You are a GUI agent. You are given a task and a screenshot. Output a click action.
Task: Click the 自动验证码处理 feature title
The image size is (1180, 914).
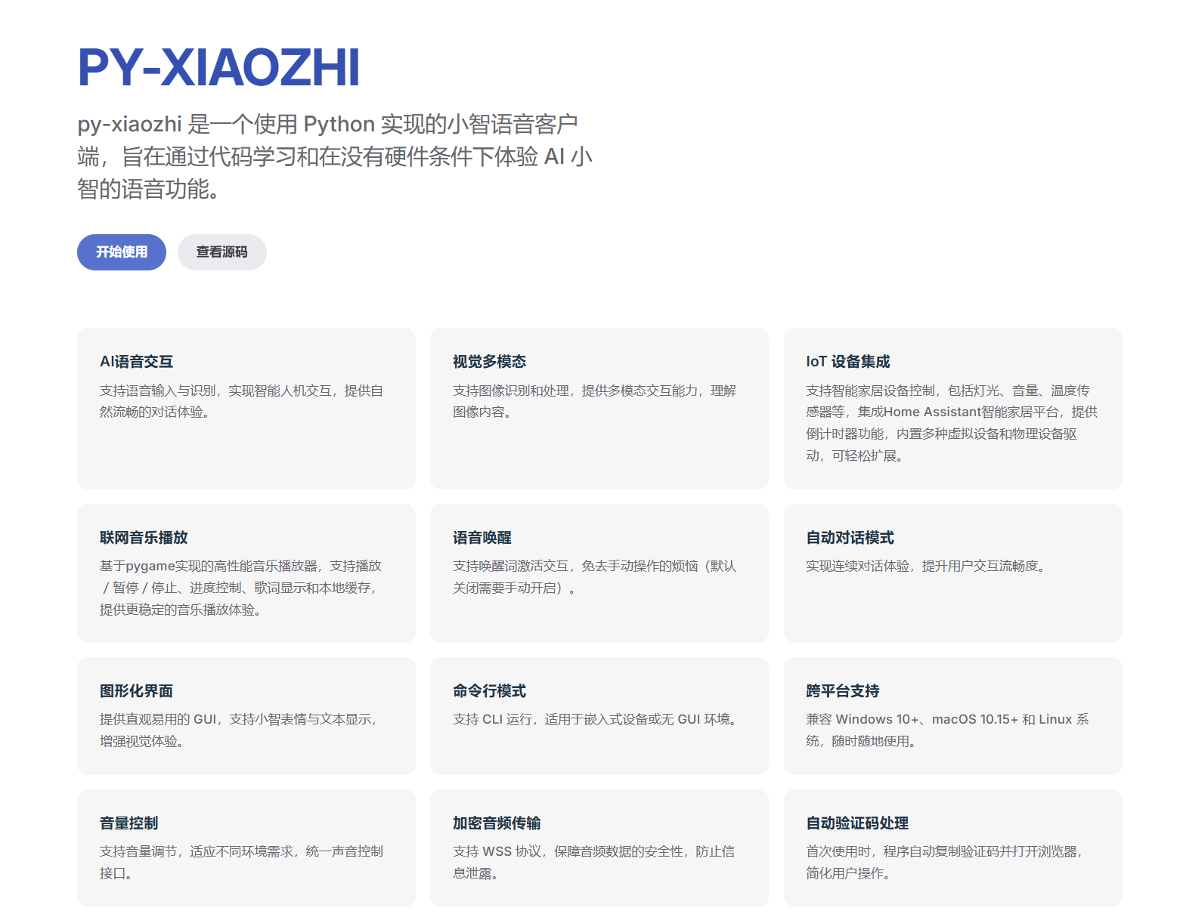tap(857, 823)
